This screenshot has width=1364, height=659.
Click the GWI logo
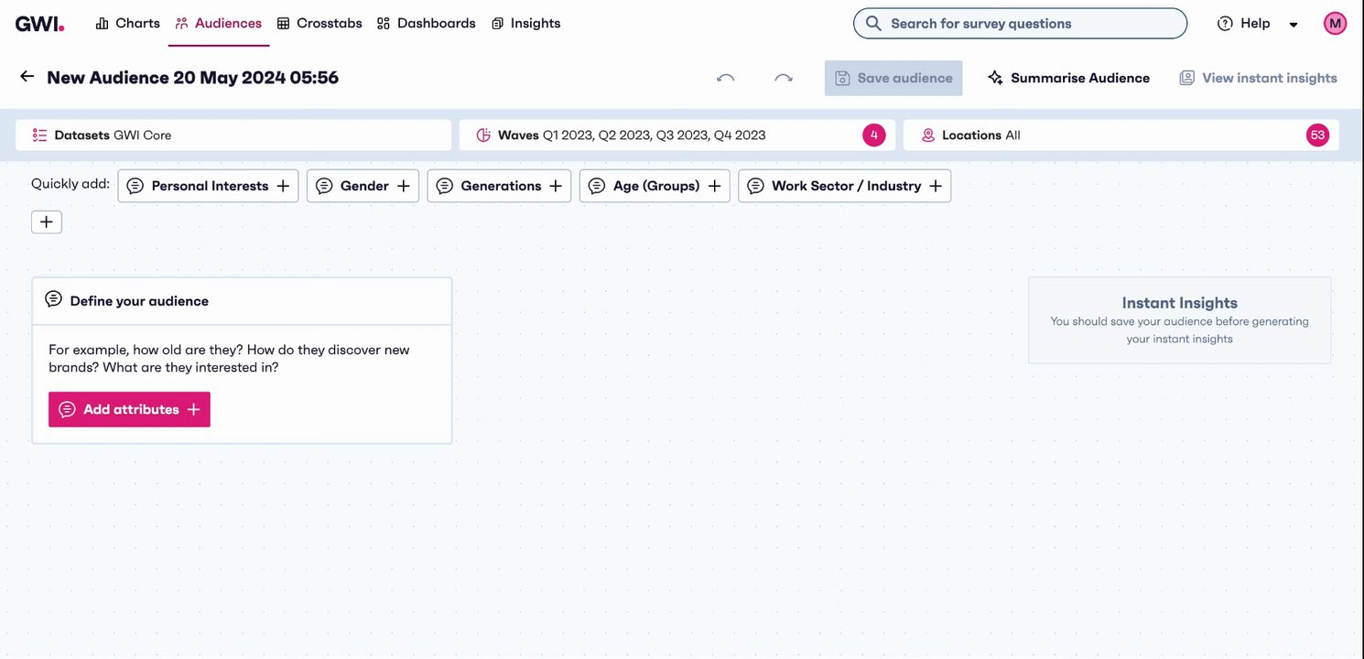(x=39, y=24)
